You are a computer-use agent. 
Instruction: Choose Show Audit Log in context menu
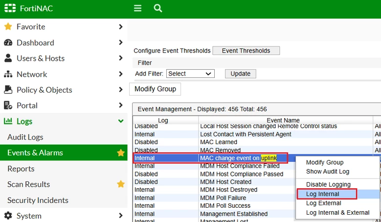[x=328, y=172]
